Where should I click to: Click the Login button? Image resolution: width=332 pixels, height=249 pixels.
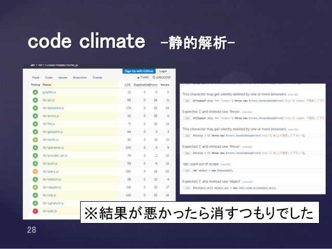point(163,71)
